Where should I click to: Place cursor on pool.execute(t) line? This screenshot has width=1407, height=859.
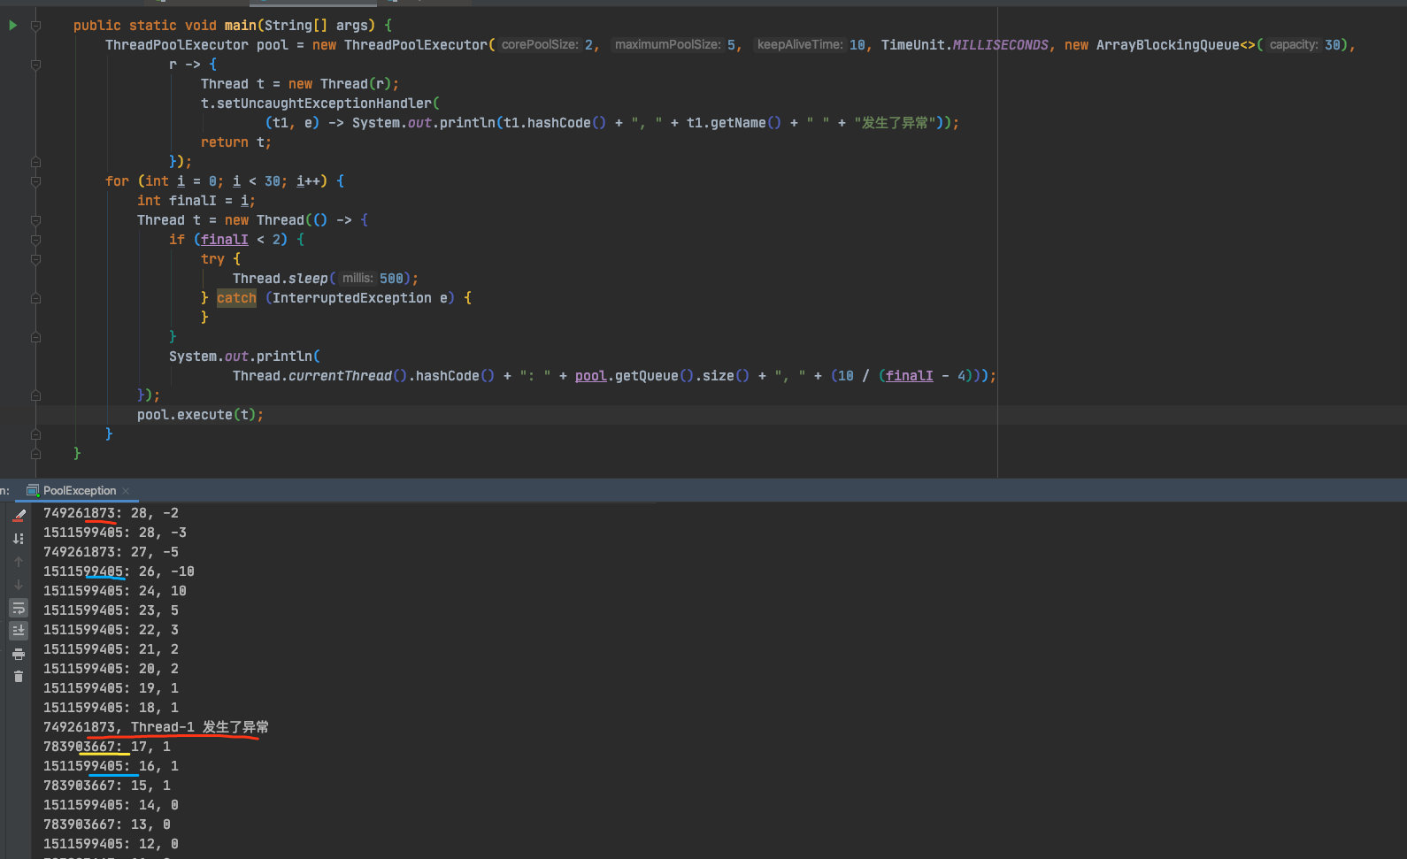[x=200, y=415]
